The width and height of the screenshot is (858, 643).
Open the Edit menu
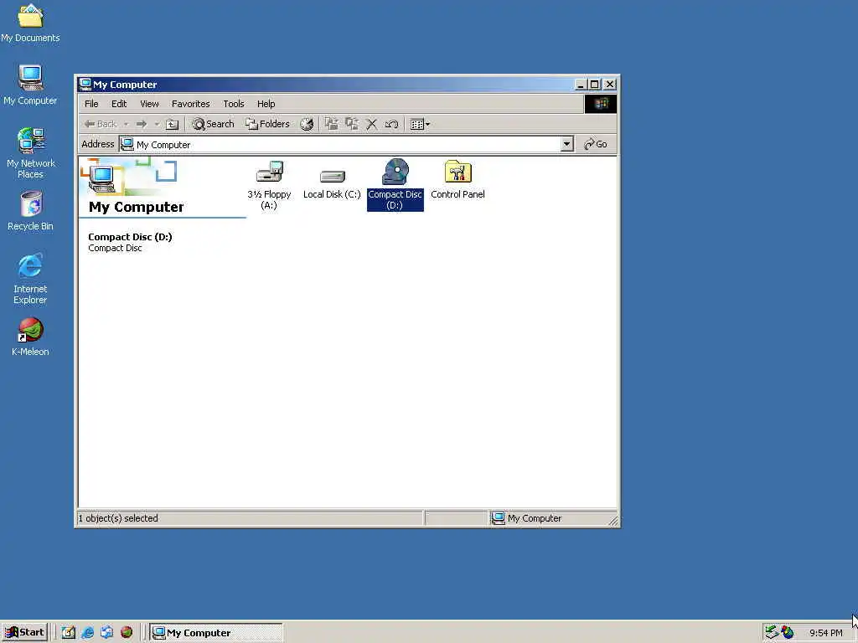point(119,104)
